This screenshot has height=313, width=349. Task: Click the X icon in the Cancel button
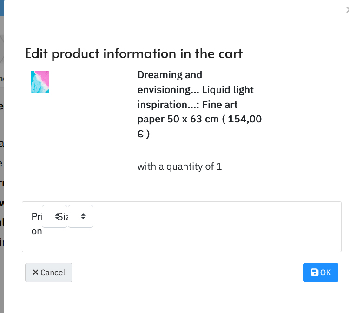[x=35, y=272]
